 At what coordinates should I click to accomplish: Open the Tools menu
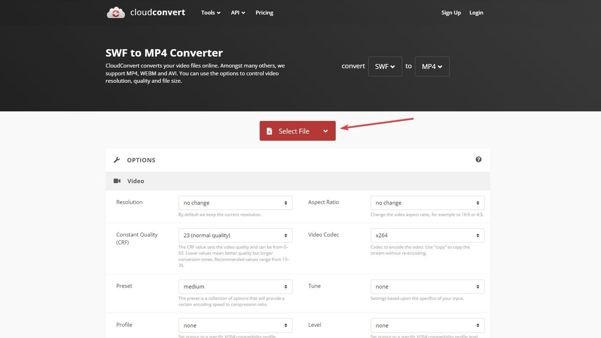point(211,13)
